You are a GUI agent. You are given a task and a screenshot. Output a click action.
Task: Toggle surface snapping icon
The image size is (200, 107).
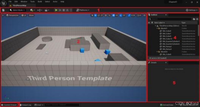coord(109,15)
